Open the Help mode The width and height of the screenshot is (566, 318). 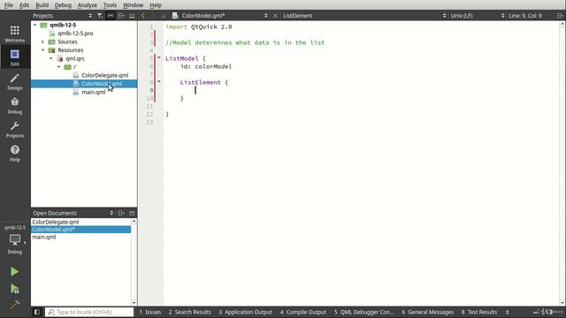coord(15,153)
